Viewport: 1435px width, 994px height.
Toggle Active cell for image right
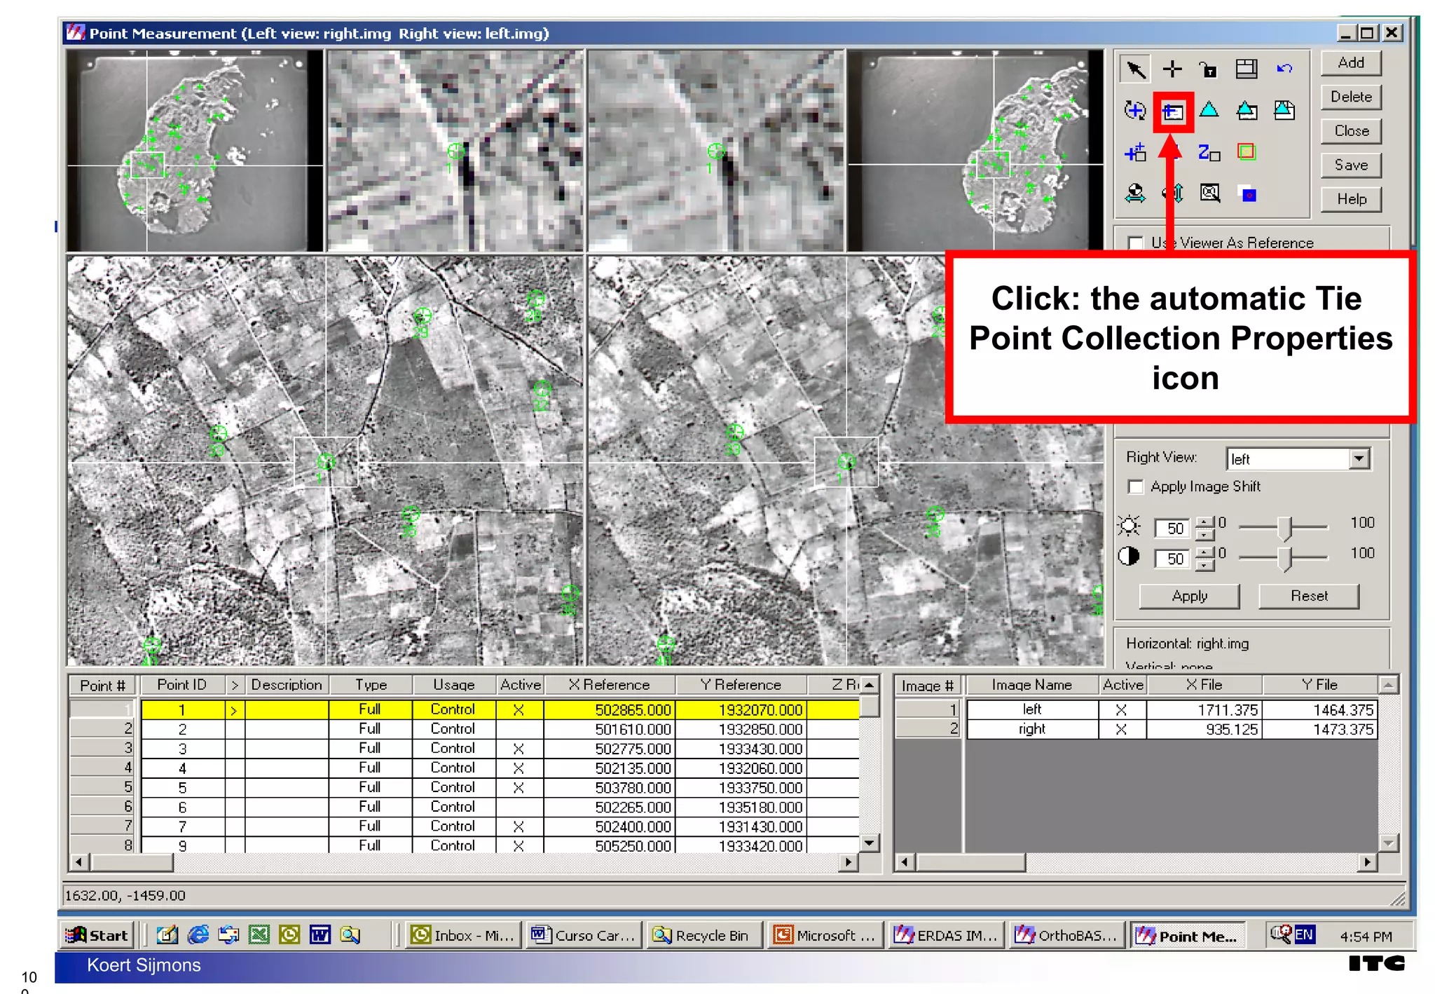1121,729
